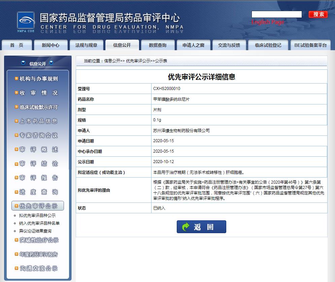Open 临床试验默示许可 in the sidebar
Viewport: 335px width, 282px height.
tap(39, 107)
